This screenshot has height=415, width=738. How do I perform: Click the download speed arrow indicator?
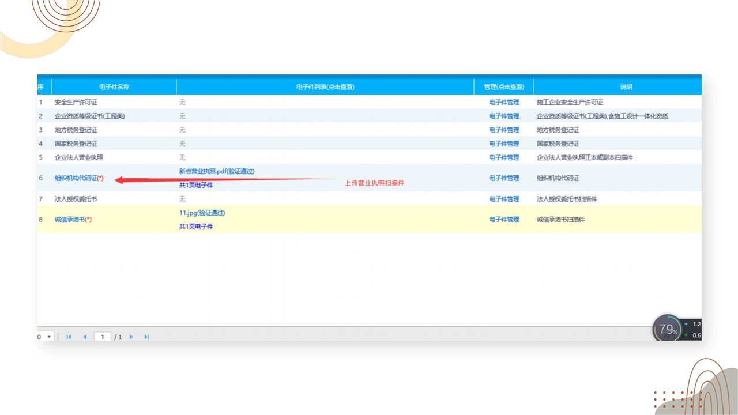point(686,335)
